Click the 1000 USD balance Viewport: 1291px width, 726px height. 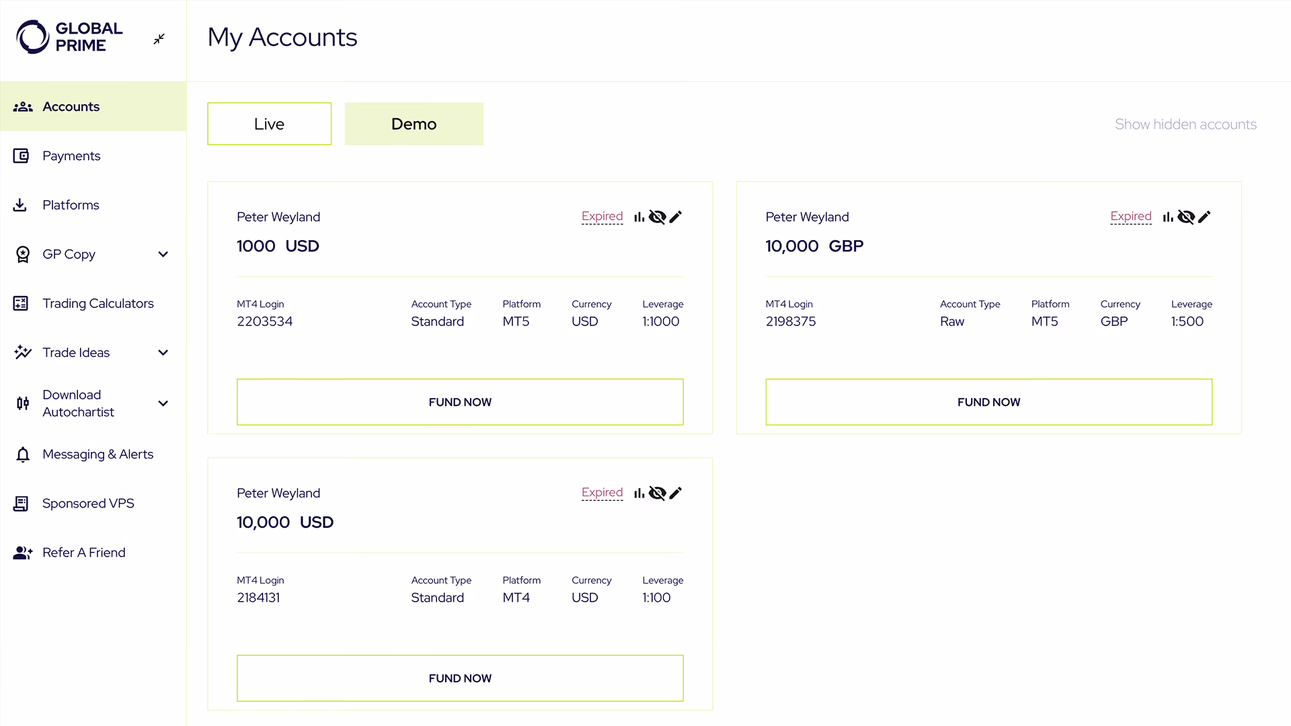(x=278, y=246)
